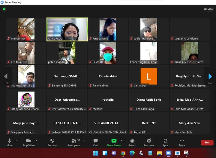Image resolution: width=216 pixels, height=158 pixels.
Task: Click the red End meeting button
Action: pos(207,143)
